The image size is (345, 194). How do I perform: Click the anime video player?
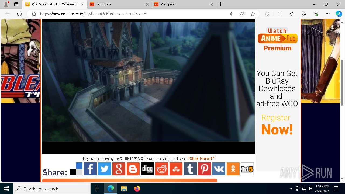click(x=149, y=87)
